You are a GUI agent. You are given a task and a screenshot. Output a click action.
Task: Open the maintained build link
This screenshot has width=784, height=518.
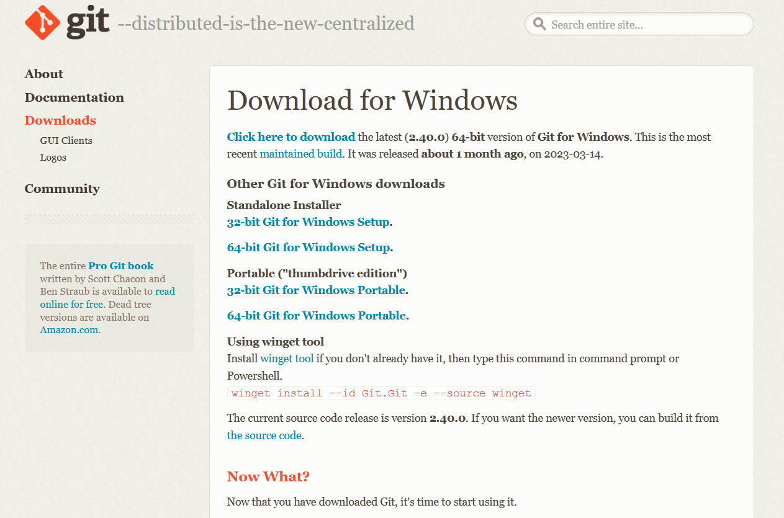pos(300,153)
